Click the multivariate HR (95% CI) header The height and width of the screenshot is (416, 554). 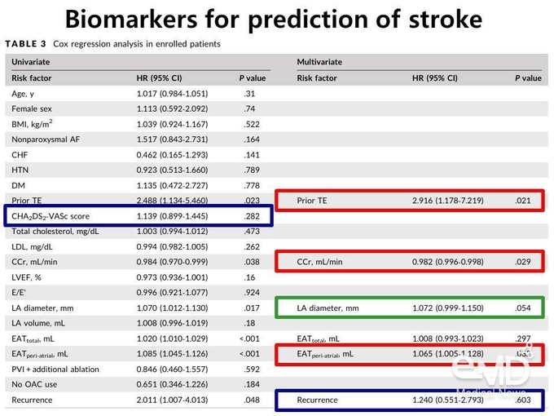[x=434, y=78]
